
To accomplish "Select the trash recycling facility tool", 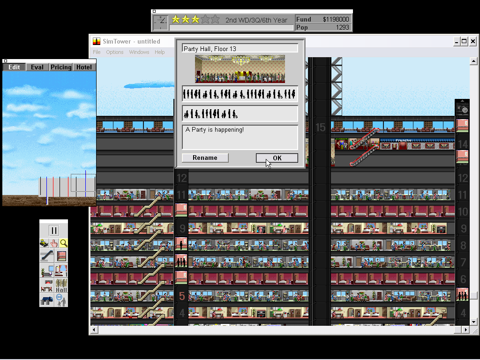I will tap(47, 300).
